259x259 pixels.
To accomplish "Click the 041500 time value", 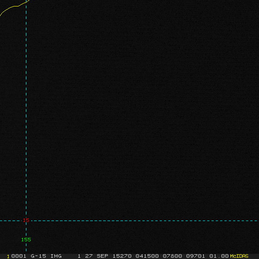I will pos(147,256).
